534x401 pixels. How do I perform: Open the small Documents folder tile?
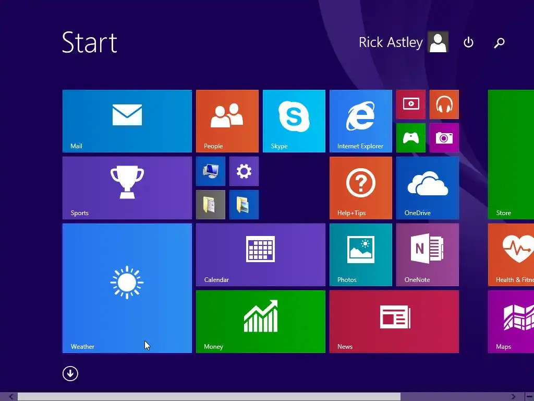pos(211,205)
